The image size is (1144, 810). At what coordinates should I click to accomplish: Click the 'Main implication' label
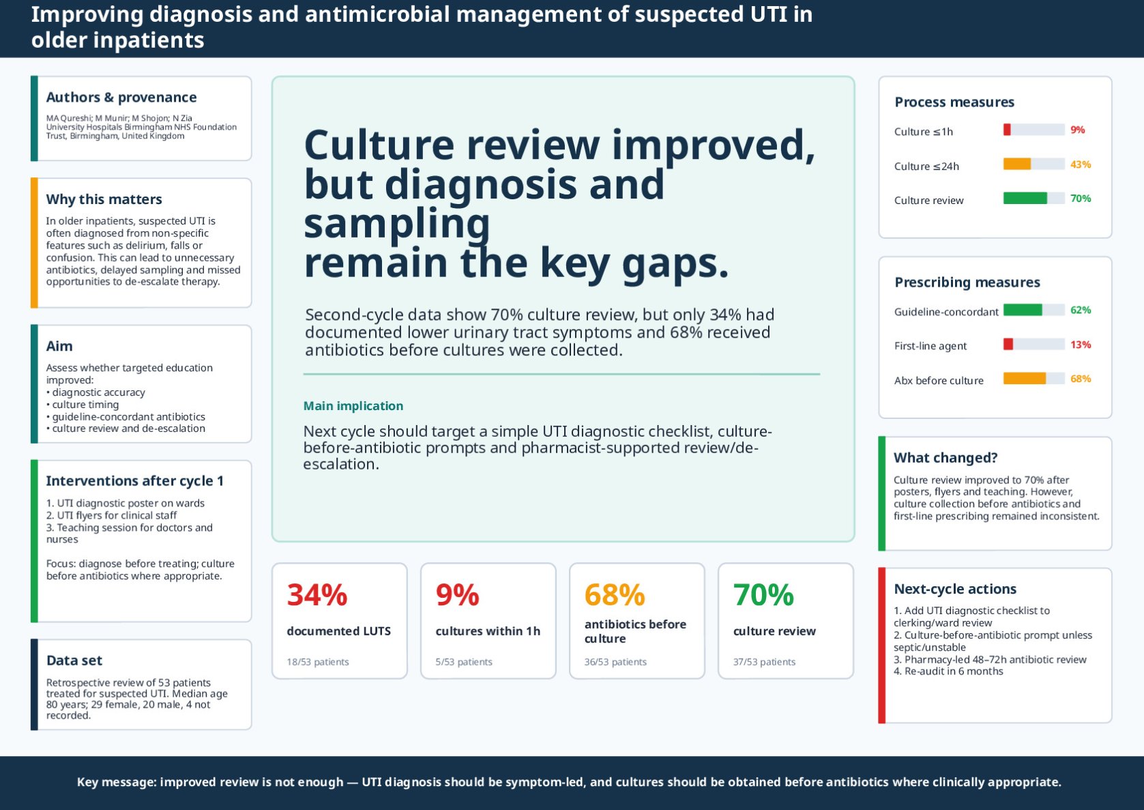tap(353, 406)
